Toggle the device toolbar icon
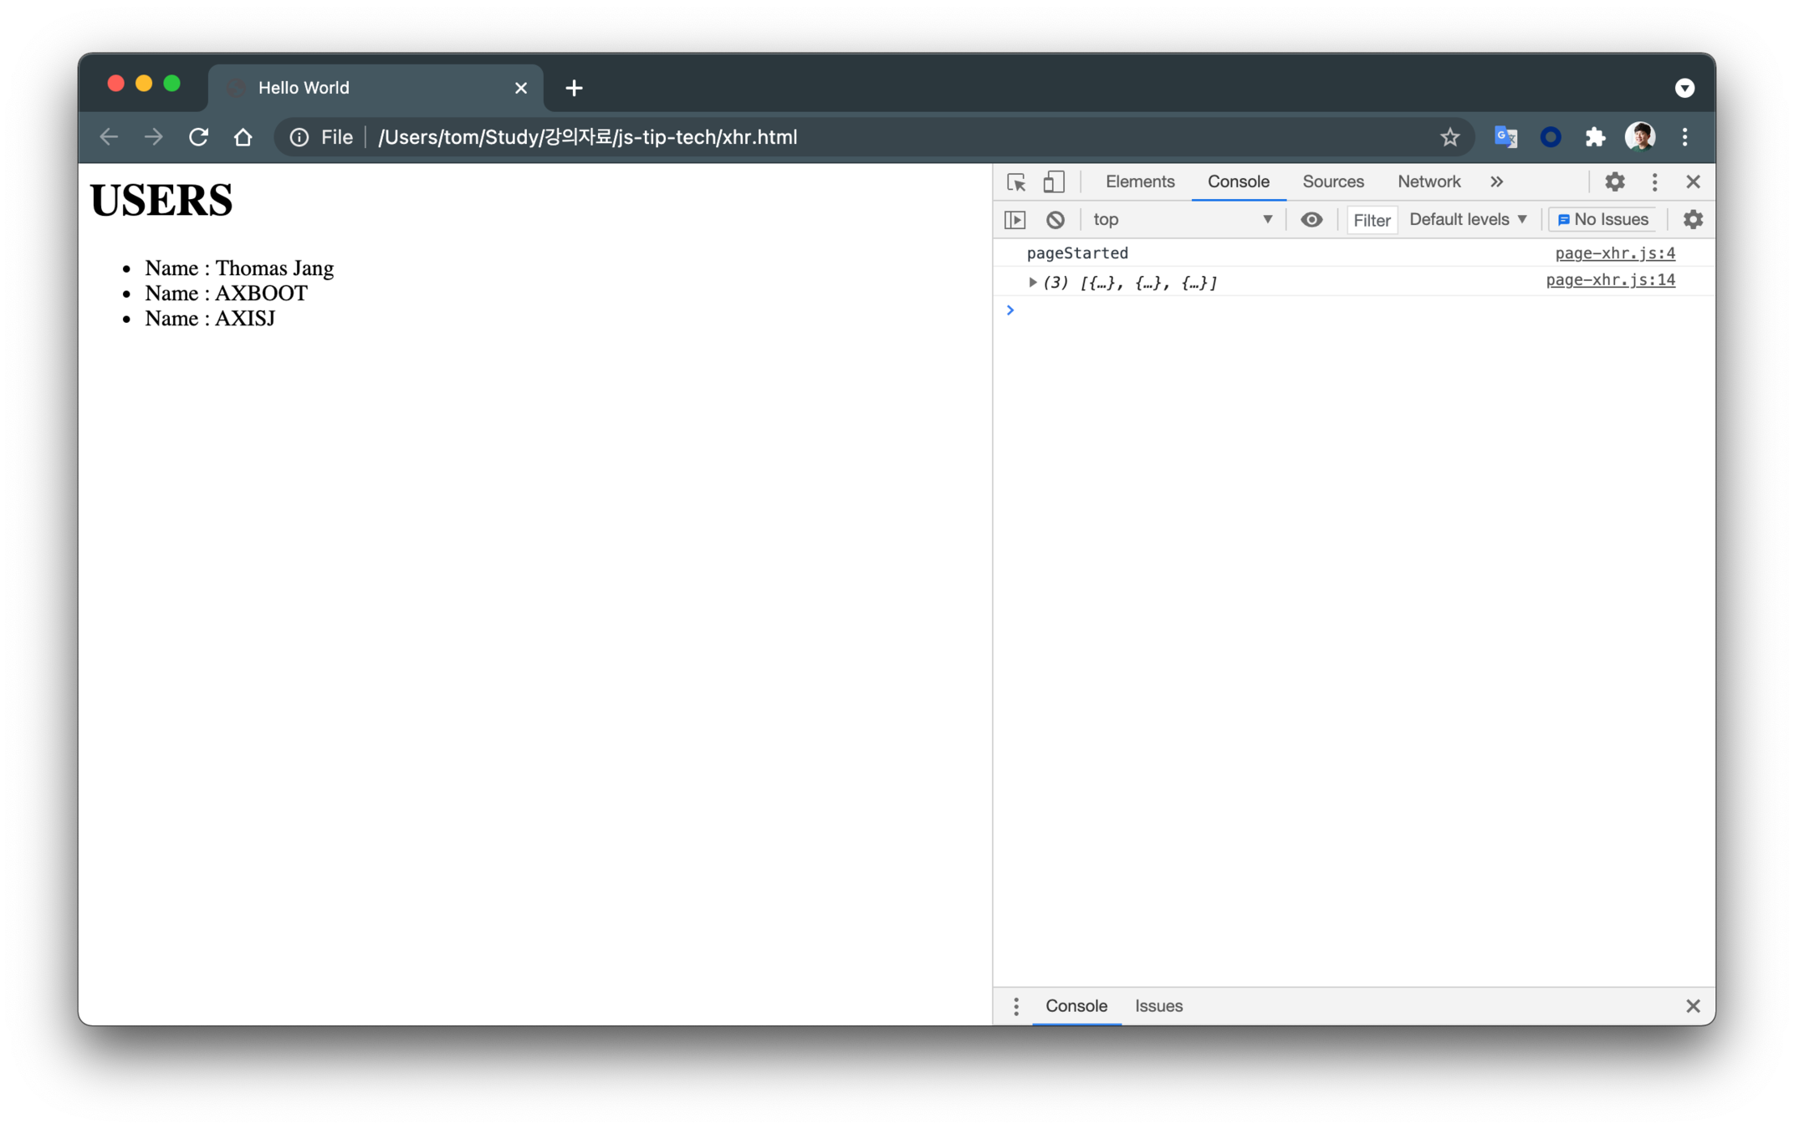 (1053, 181)
